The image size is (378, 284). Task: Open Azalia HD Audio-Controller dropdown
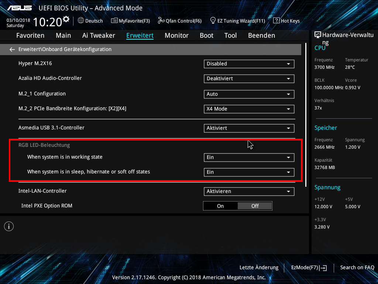249,78
